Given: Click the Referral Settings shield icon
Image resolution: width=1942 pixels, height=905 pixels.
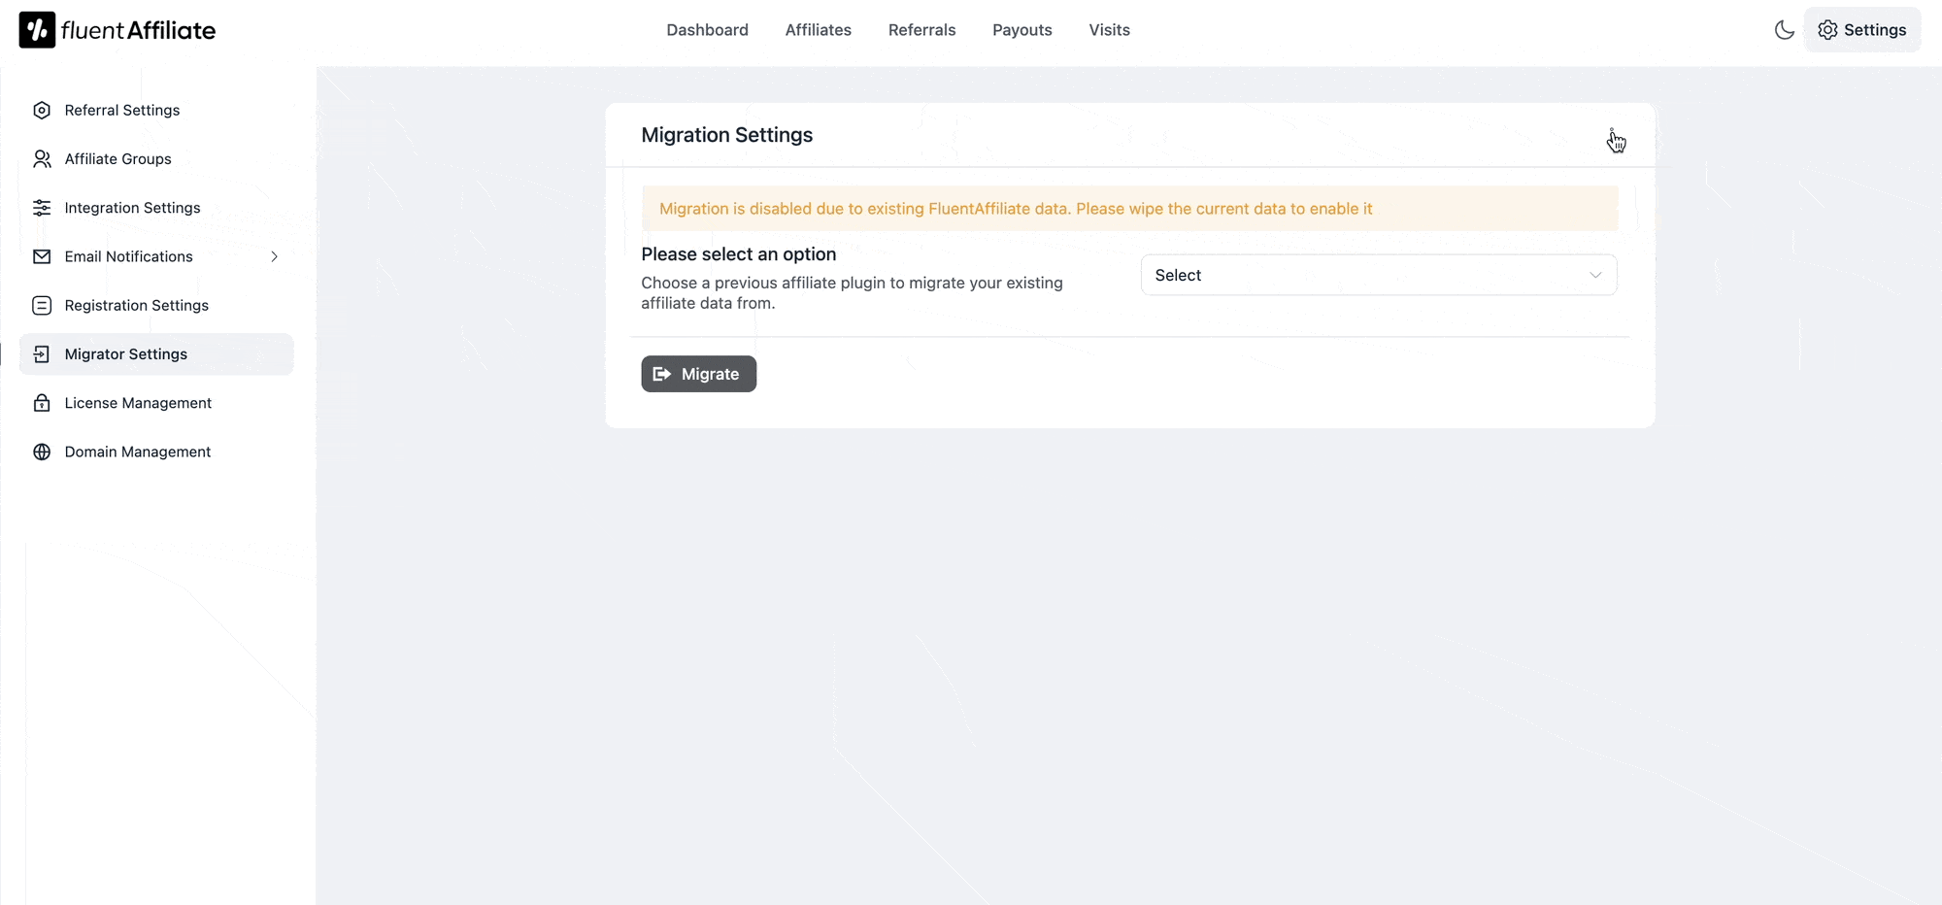Looking at the screenshot, I should coord(42,111).
